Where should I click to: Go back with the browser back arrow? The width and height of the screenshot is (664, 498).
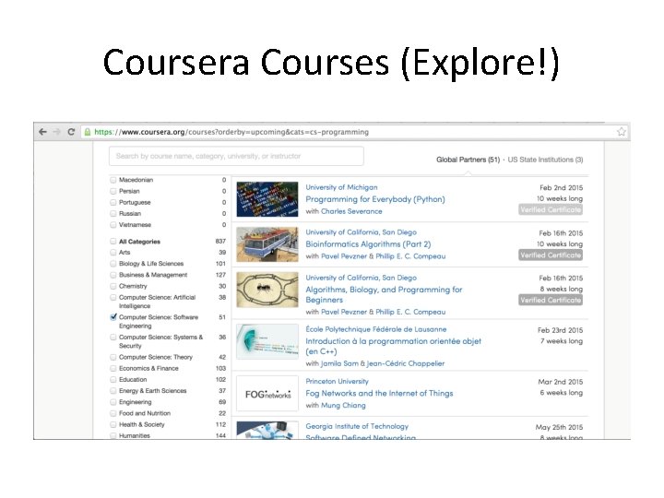coord(42,132)
